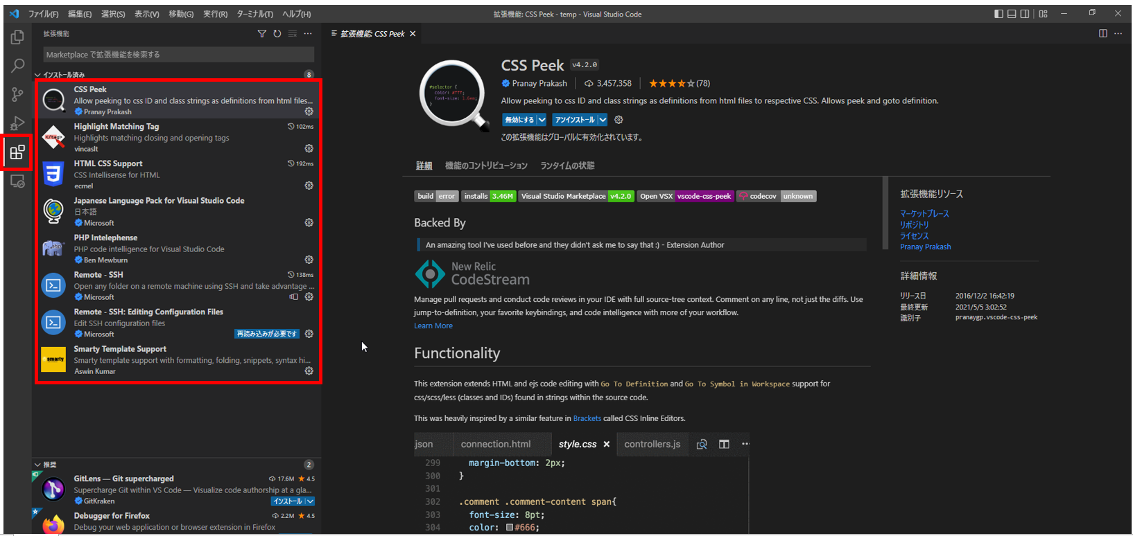Viewport: 1133px width, 536px height.
Task: Click the filter extensions funnel icon
Action: coord(261,34)
